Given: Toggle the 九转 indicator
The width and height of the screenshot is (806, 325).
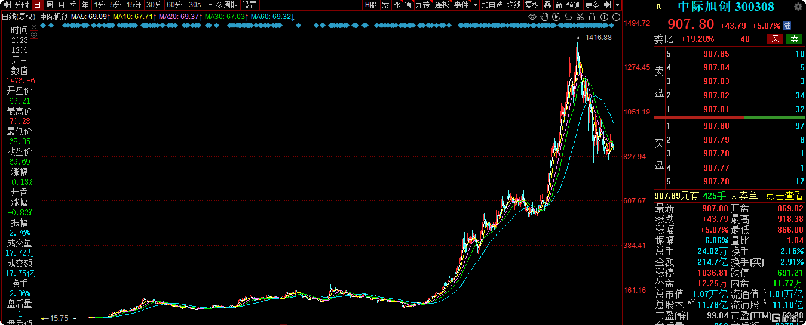Looking at the screenshot, I should pos(422,5).
